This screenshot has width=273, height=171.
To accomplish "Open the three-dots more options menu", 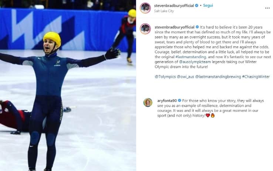I will pyautogui.click(x=267, y=8).
